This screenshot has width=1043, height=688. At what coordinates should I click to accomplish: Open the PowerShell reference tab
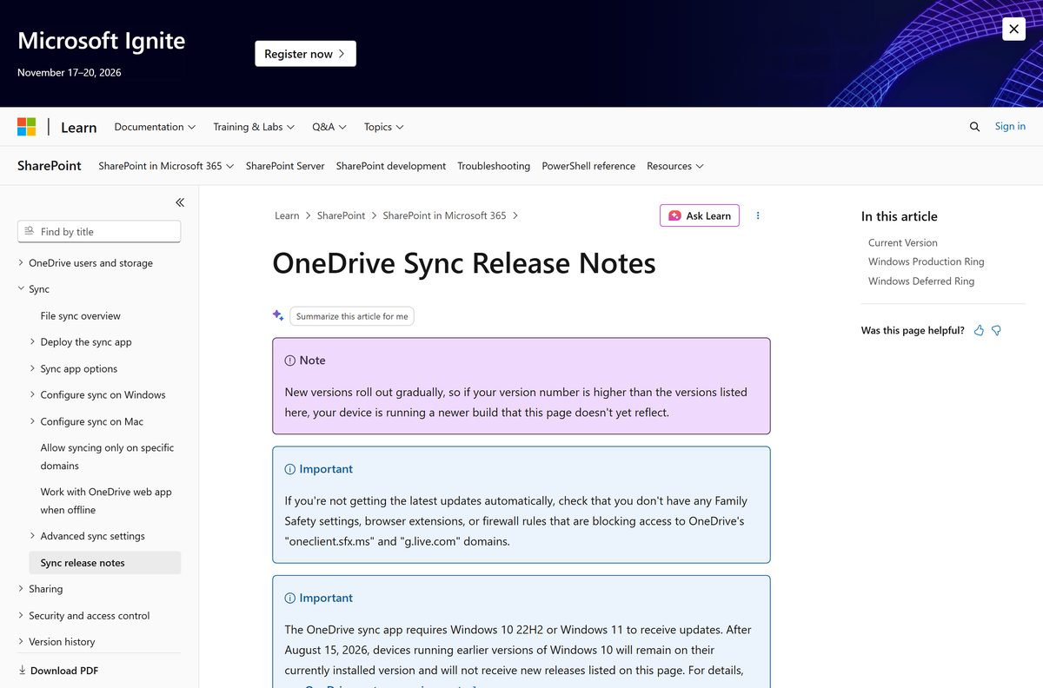(x=588, y=166)
